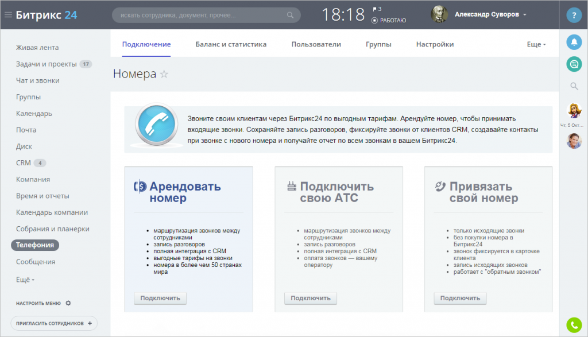
Task: Open the Пользователи tab
Action: point(316,44)
